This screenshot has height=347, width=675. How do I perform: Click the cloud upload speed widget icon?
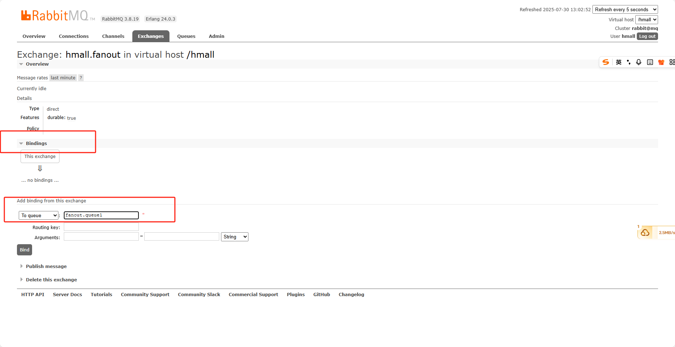coord(645,233)
